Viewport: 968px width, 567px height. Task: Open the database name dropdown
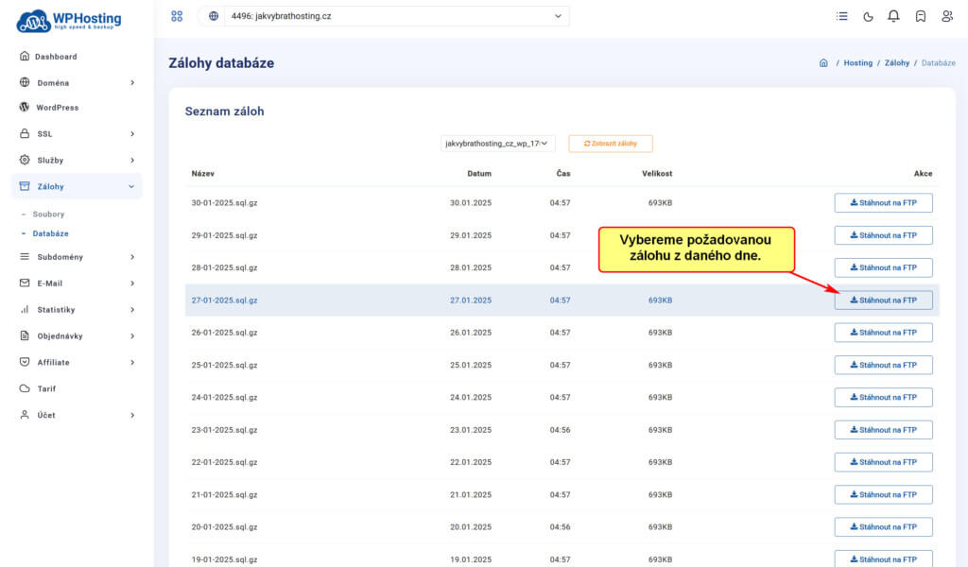click(x=496, y=144)
